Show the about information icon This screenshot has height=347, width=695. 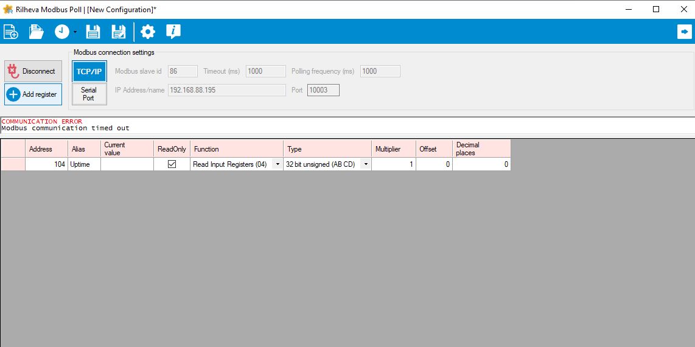point(173,32)
